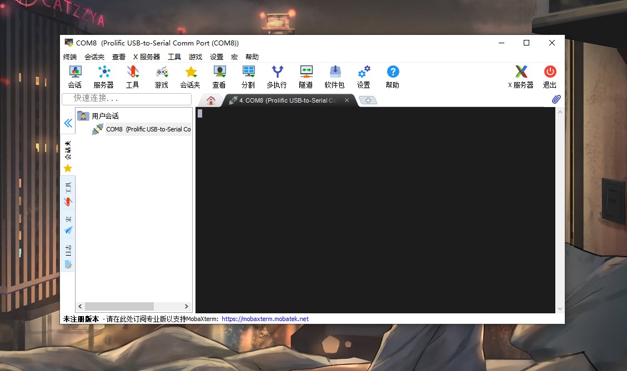The height and width of the screenshot is (371, 627).
Task: Select the 用户会话 folder in tree
Action: tap(105, 116)
